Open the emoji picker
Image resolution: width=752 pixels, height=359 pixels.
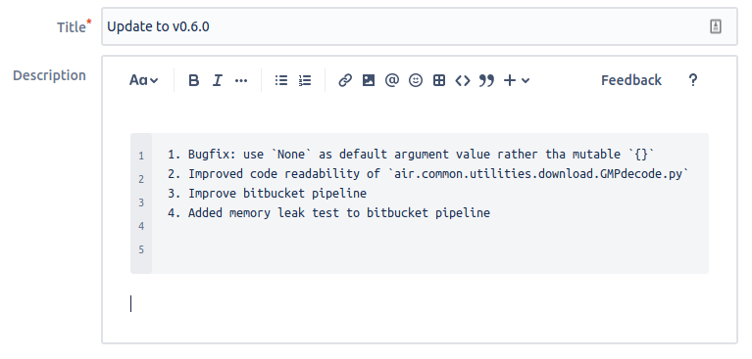[x=416, y=80]
